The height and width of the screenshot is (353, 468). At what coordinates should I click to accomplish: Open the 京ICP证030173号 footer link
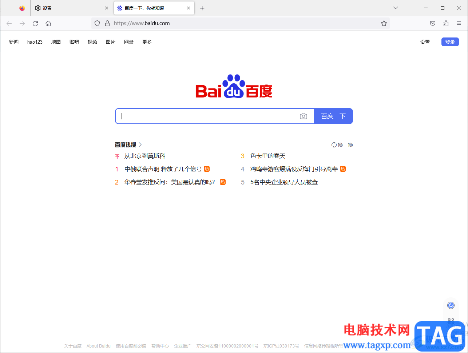(x=281, y=346)
